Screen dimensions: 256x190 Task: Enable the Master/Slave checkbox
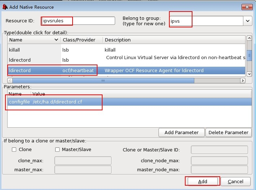point(57,150)
